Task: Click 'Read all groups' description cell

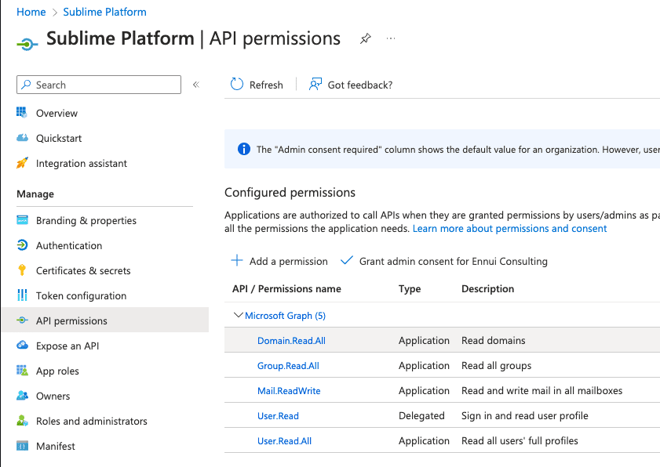Action: pos(496,365)
